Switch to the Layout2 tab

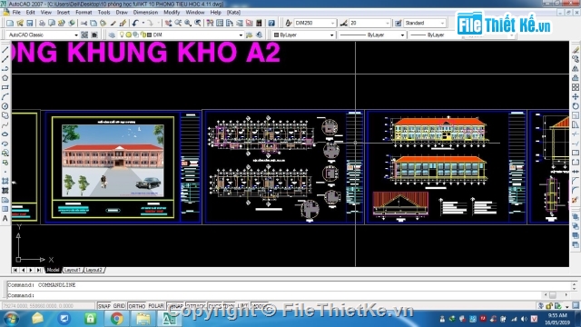(94, 270)
